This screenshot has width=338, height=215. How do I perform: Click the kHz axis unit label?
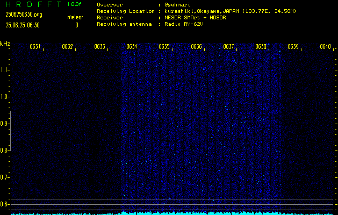tap(5, 44)
